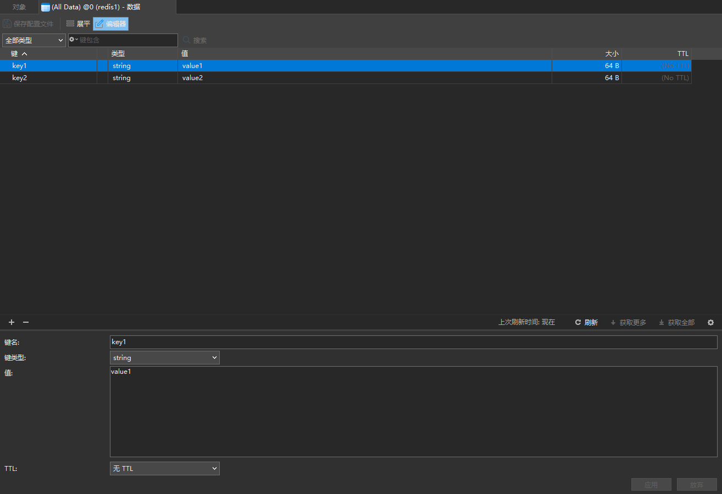Toggle flatten (展平) view
Image resolution: width=722 pixels, height=494 pixels.
(x=77, y=24)
